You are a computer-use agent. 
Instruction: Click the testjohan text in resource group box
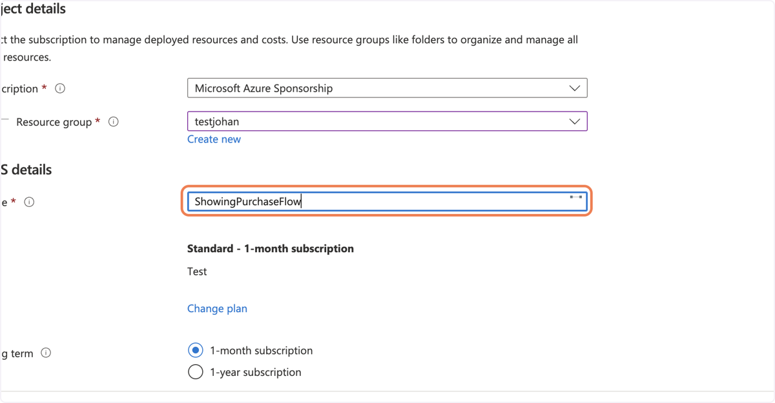pyautogui.click(x=217, y=121)
